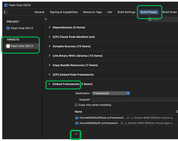Screen dimensions: 178x141
Task: Click the Filter search field
Action: point(163,19)
